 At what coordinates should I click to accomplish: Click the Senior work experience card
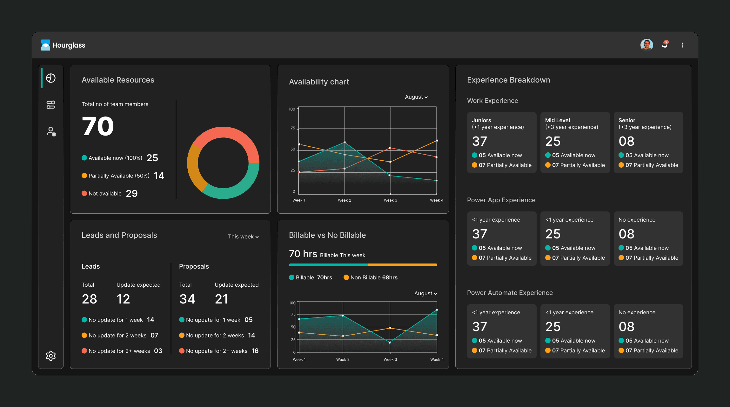pyautogui.click(x=648, y=143)
